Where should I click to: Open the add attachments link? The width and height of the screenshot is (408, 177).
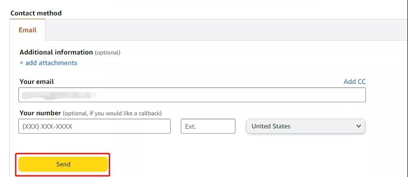point(51,63)
